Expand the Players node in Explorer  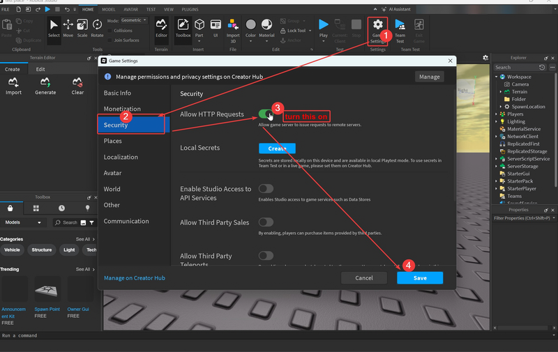click(x=497, y=114)
